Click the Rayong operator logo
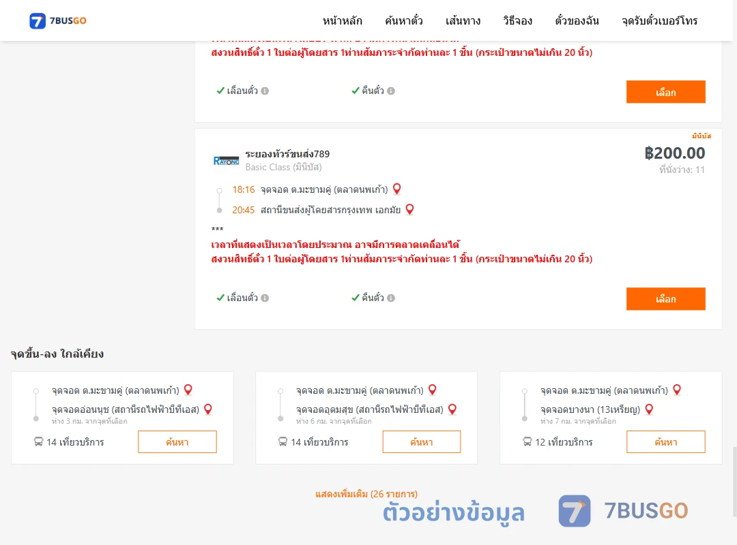Image resolution: width=737 pixels, height=545 pixels. pos(226,161)
